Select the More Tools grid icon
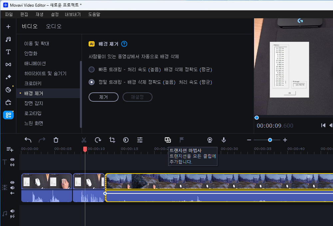 click(x=8, y=115)
